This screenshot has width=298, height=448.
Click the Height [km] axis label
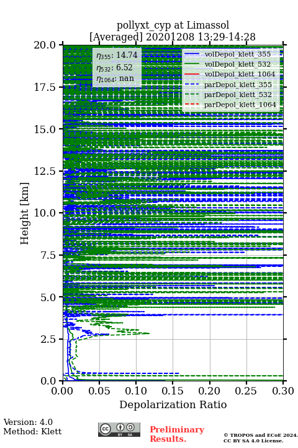tap(25, 213)
